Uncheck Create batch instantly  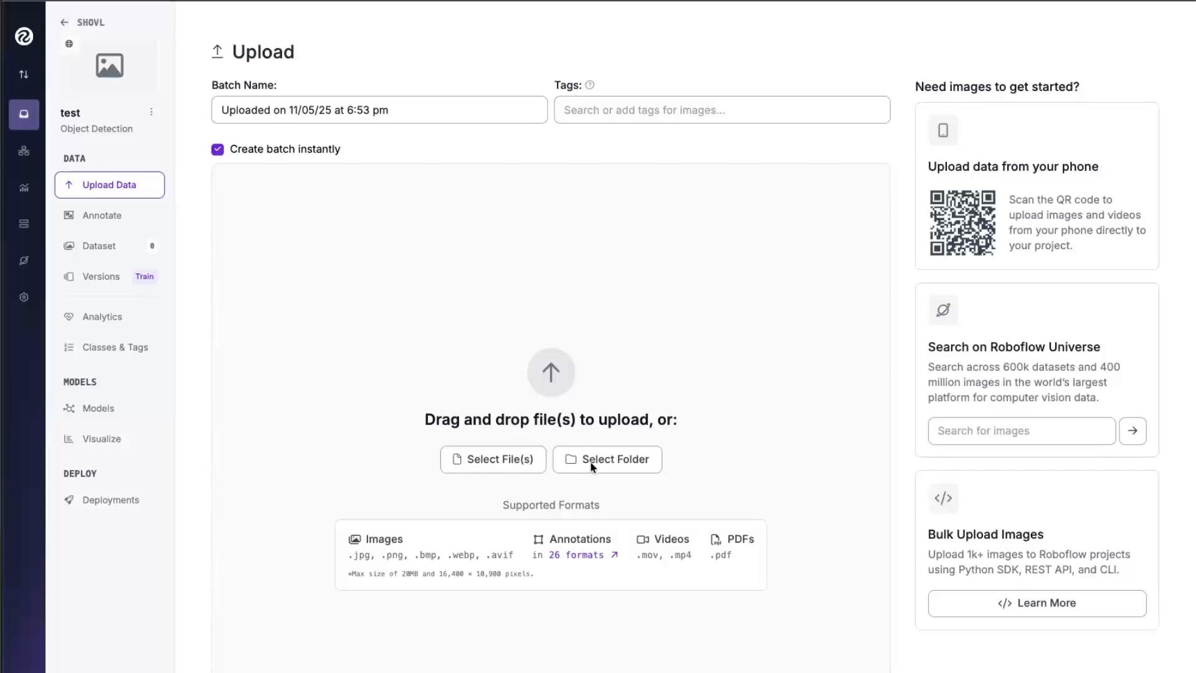coord(217,149)
